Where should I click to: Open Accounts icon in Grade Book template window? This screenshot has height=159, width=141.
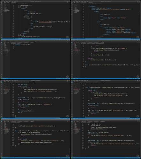click(2, 35)
